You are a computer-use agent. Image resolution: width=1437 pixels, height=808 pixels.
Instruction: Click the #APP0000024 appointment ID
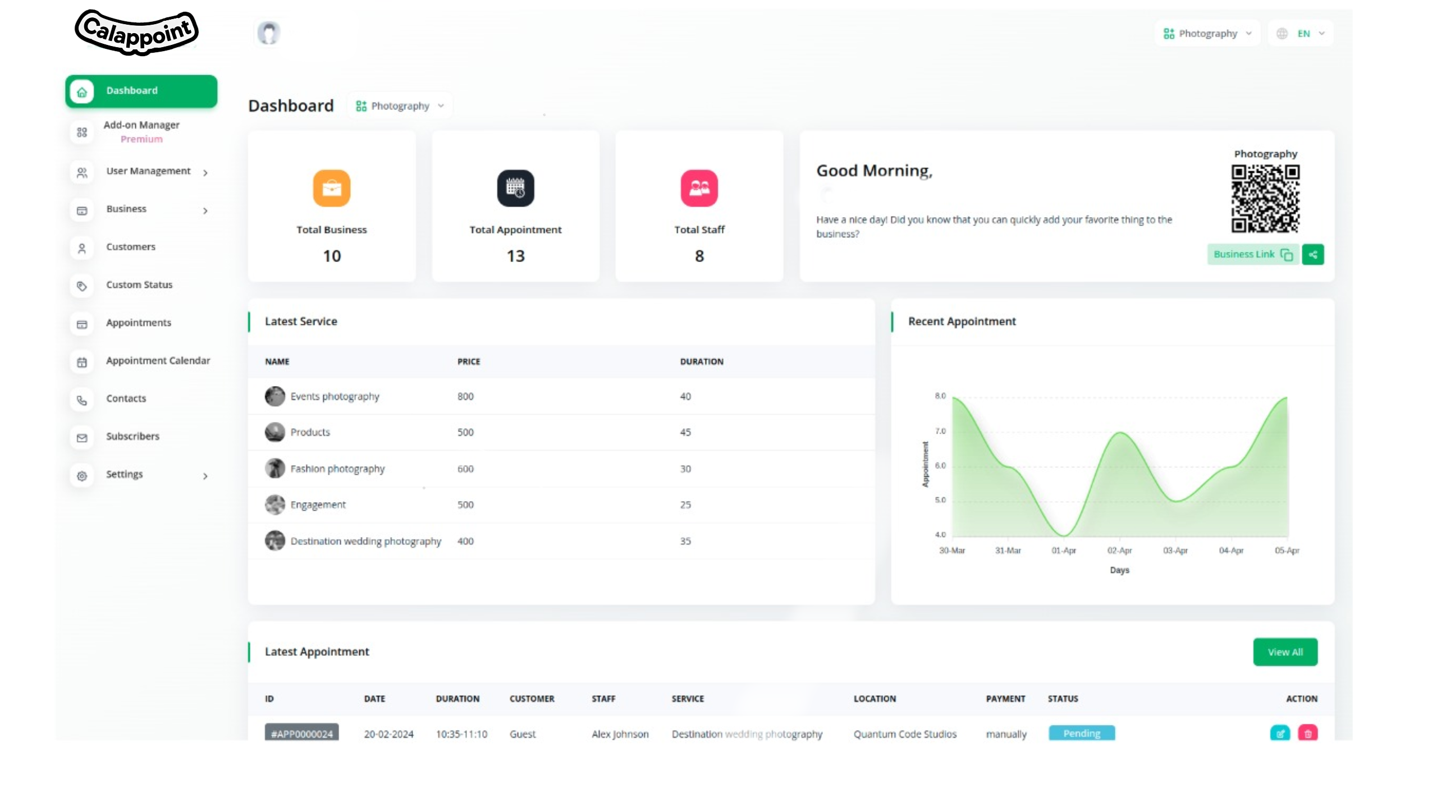[x=301, y=733]
